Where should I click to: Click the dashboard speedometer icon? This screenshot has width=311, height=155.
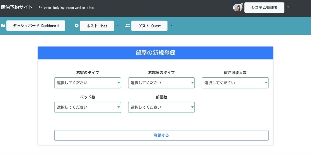pos(3,25)
